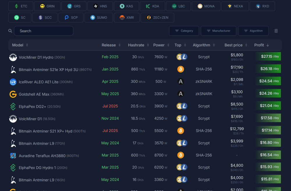Focus the Search input field
The height and width of the screenshot is (191, 291).
click(x=44, y=31)
